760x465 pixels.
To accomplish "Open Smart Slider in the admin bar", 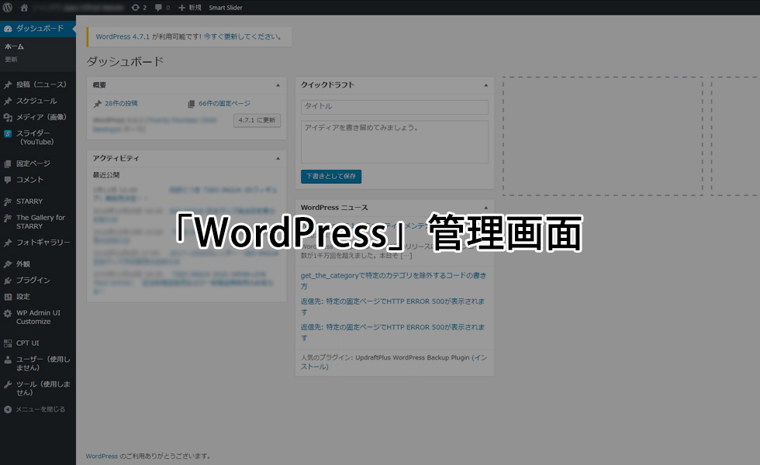I will 226,7.
